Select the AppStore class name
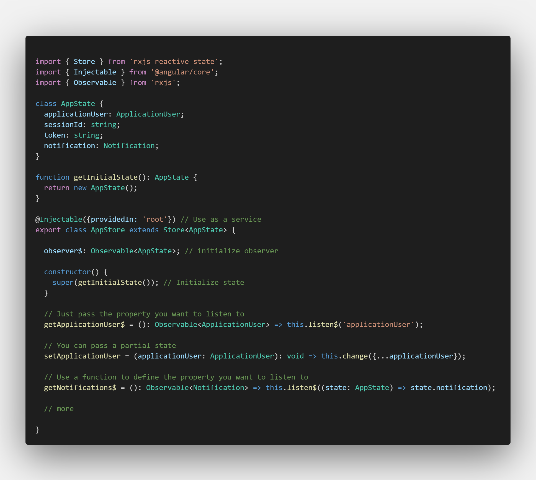Screen dimensions: 536x480 click(108, 230)
